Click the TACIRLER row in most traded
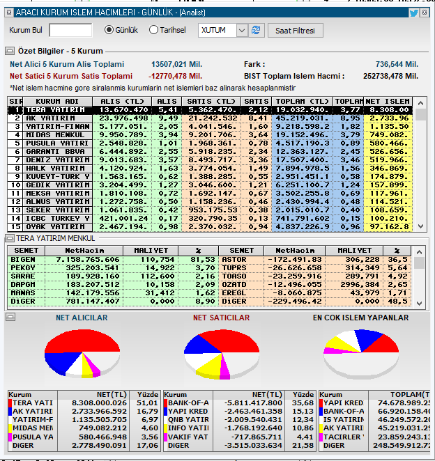The width and height of the screenshot is (435, 461). tap(374, 437)
